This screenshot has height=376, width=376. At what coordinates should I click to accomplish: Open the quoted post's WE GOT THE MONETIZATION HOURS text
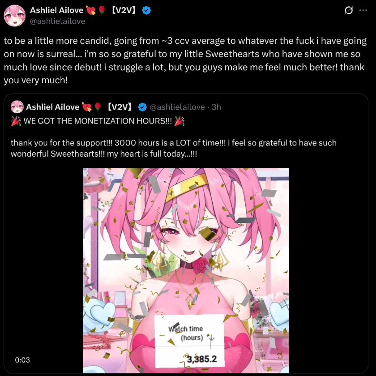coord(98,121)
